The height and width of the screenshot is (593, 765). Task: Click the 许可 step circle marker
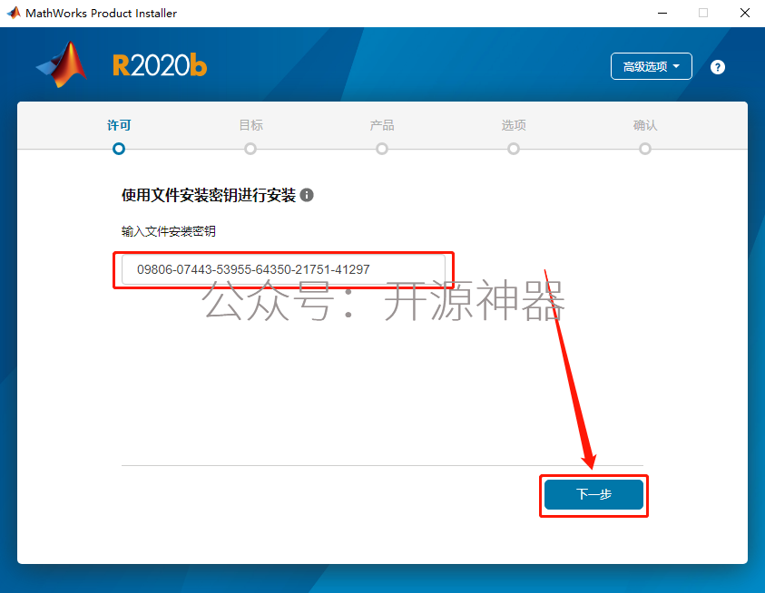point(119,149)
